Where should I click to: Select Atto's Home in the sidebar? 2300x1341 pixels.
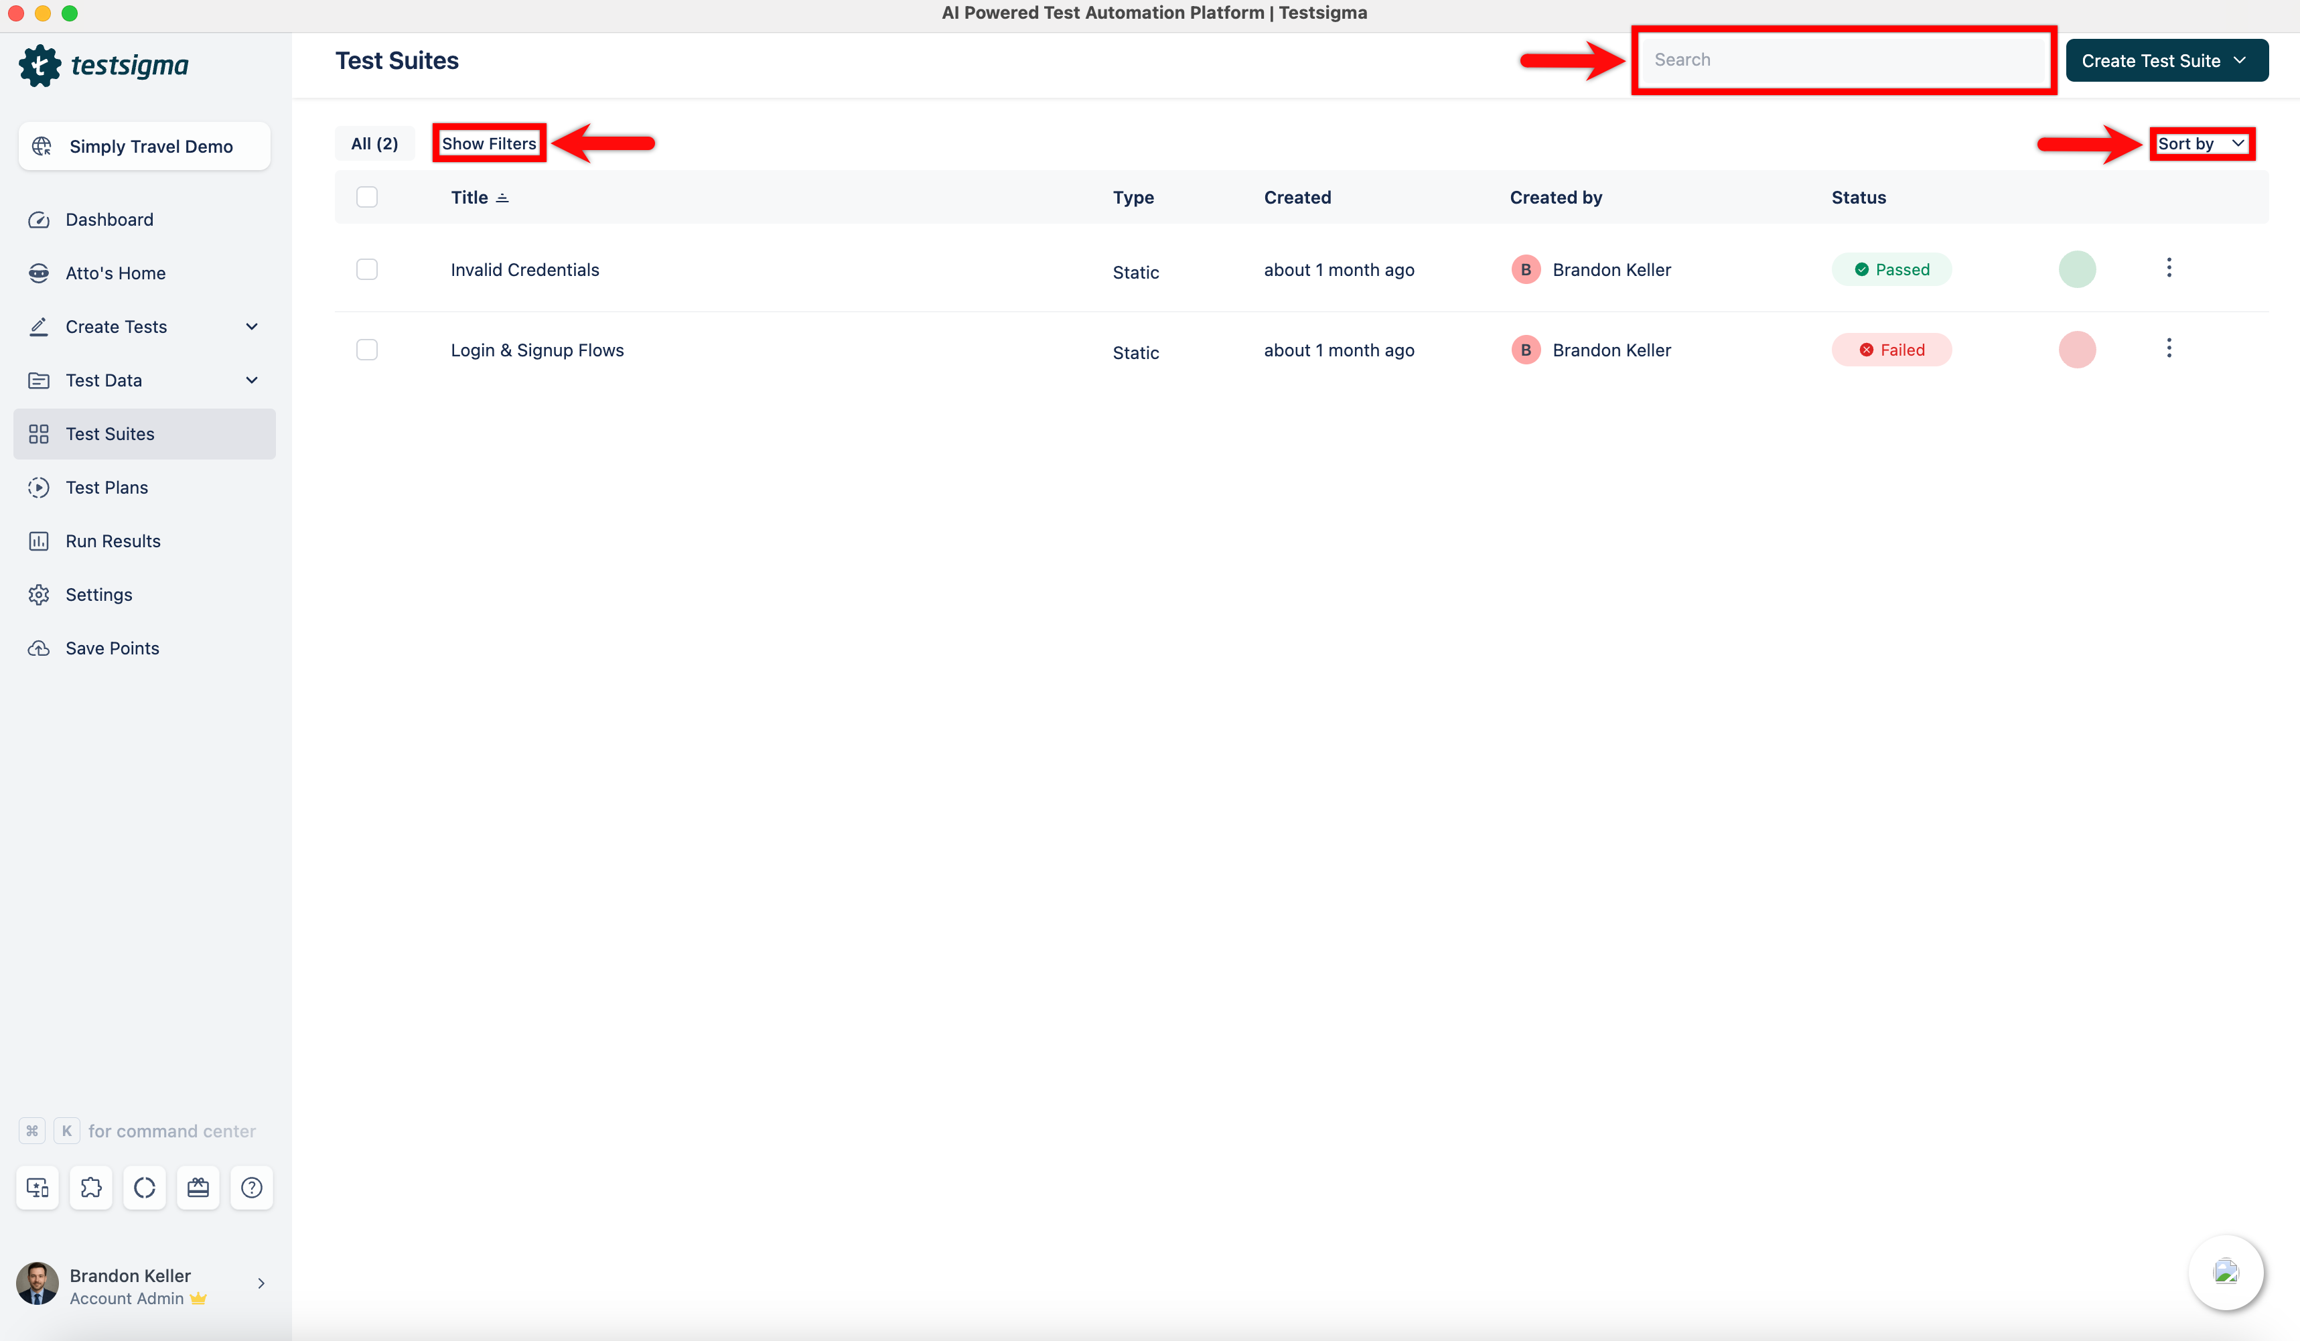(114, 272)
